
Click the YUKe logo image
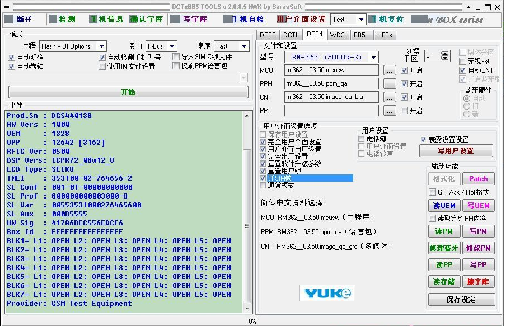click(327, 293)
